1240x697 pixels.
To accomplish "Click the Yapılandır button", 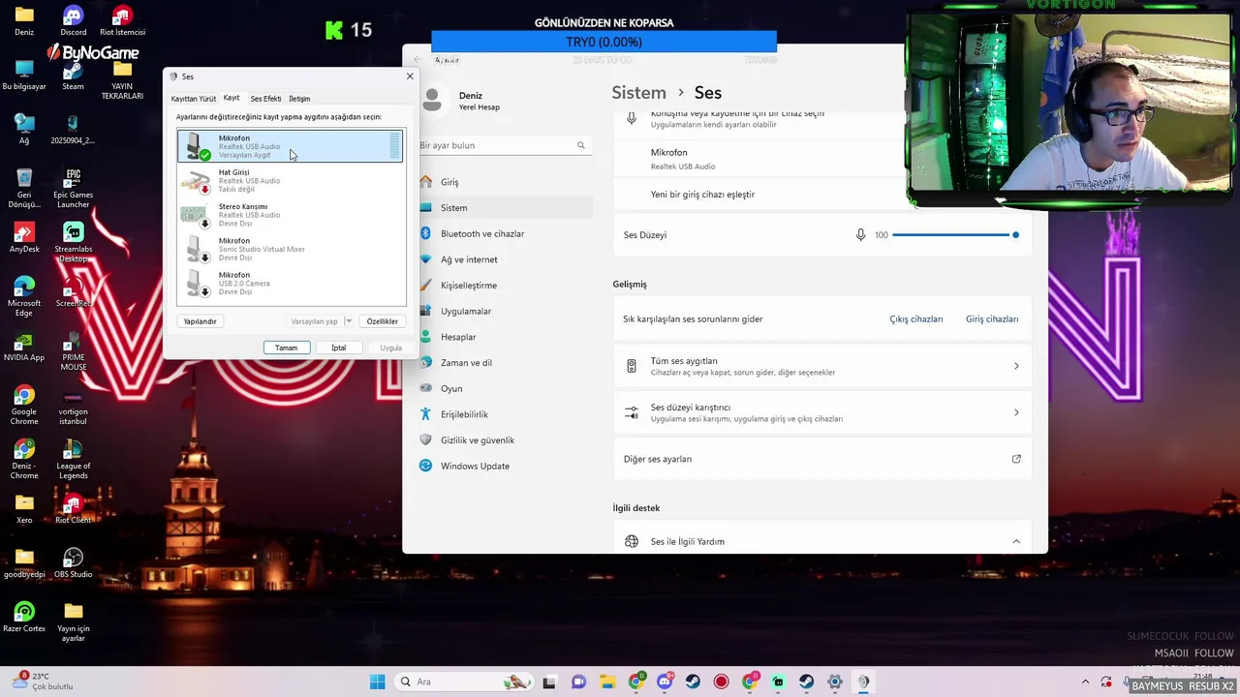I will click(201, 321).
